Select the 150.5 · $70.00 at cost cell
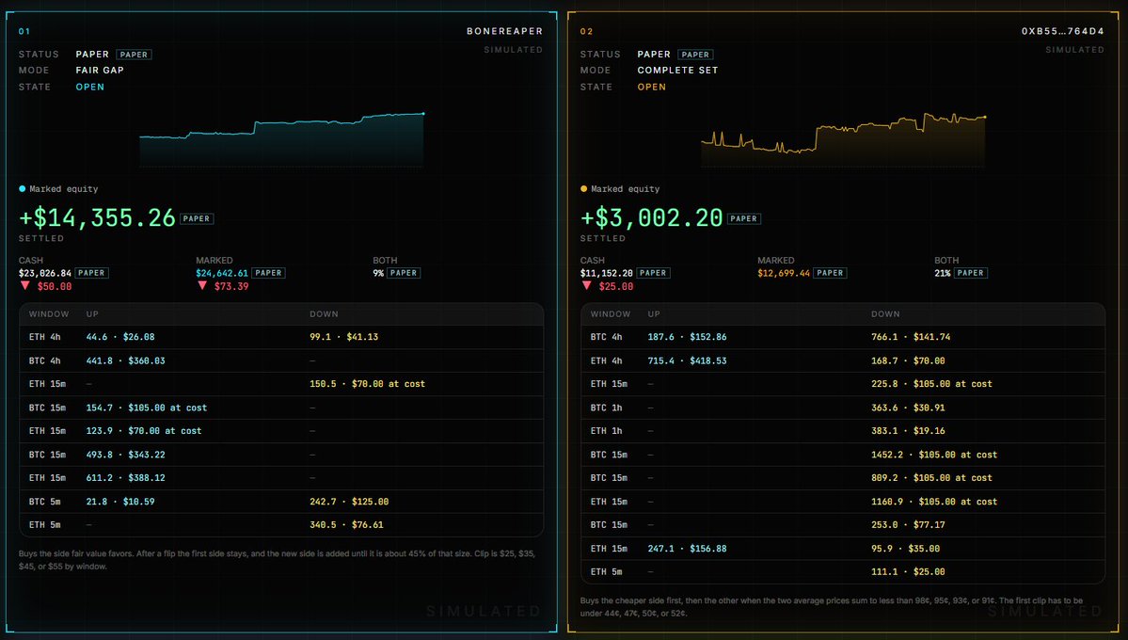Image resolution: width=1128 pixels, height=640 pixels. [368, 384]
